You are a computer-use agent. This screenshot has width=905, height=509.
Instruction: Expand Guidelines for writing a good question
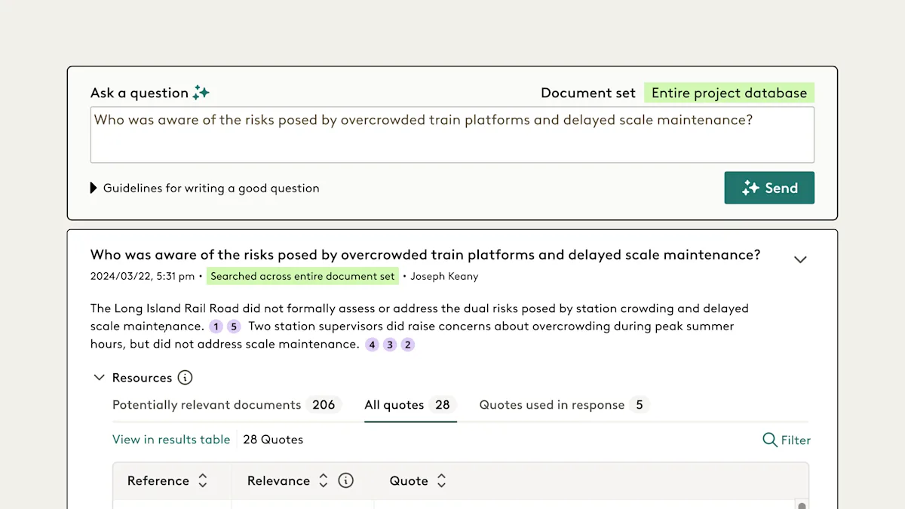204,188
